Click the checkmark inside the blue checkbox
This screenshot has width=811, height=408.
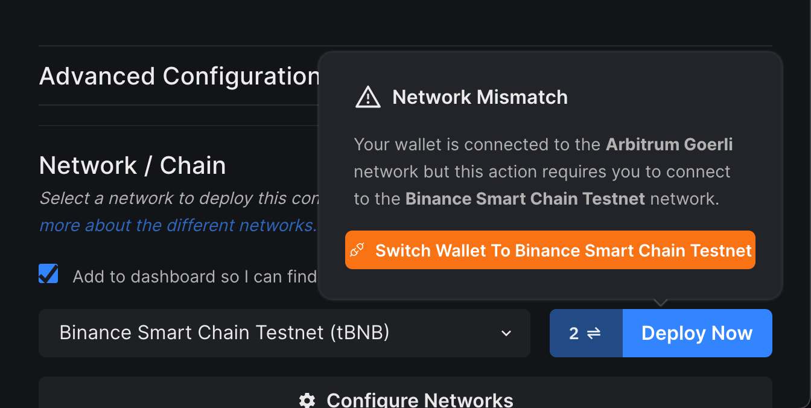tap(48, 273)
